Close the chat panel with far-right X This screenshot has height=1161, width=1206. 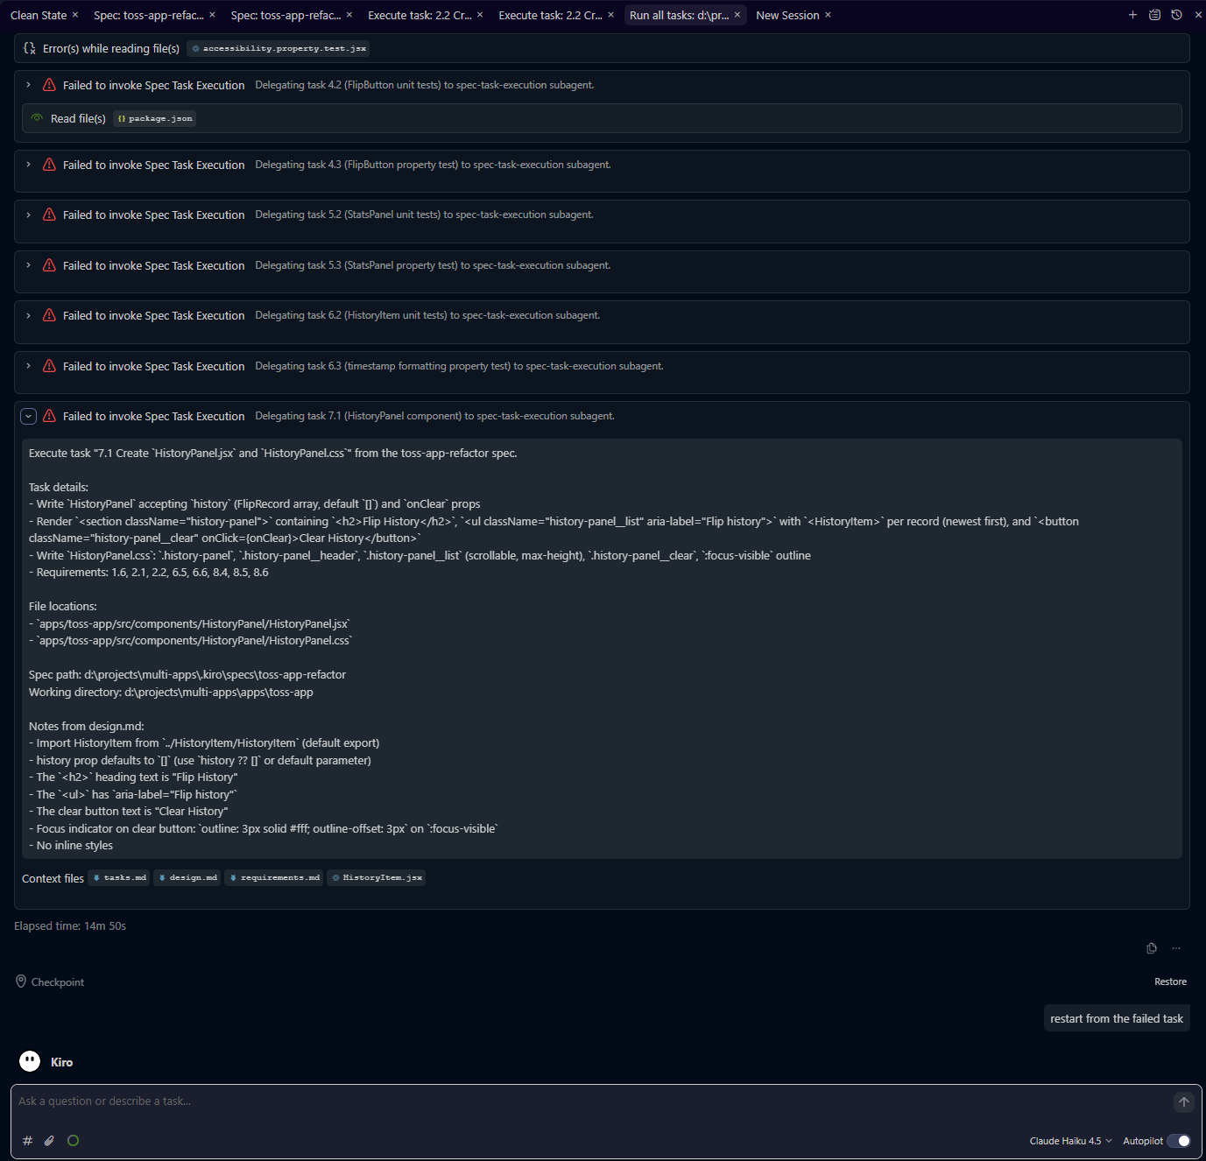point(1197,15)
